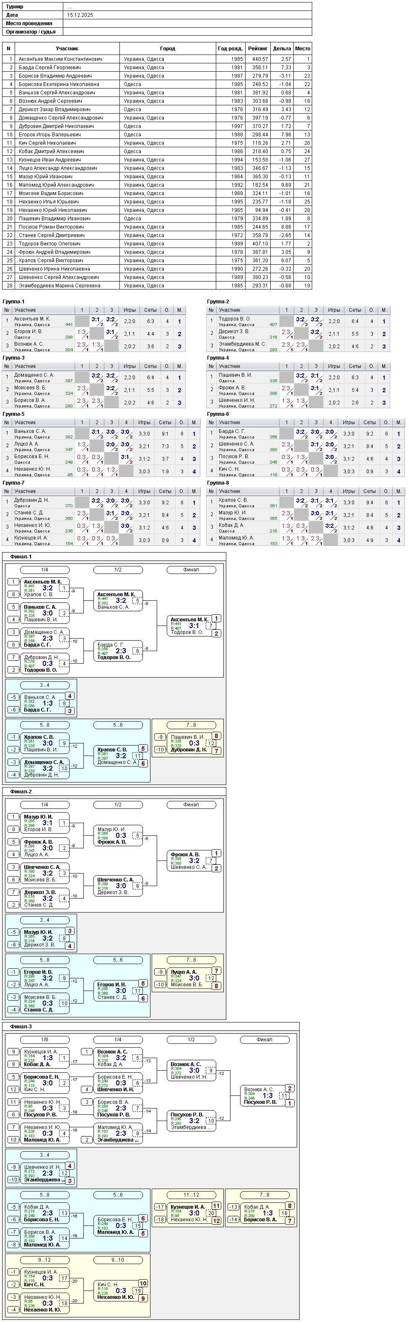The image size is (409, 1322).
Task: Open the Финал-3 bracket title
Action: click(x=21, y=1026)
